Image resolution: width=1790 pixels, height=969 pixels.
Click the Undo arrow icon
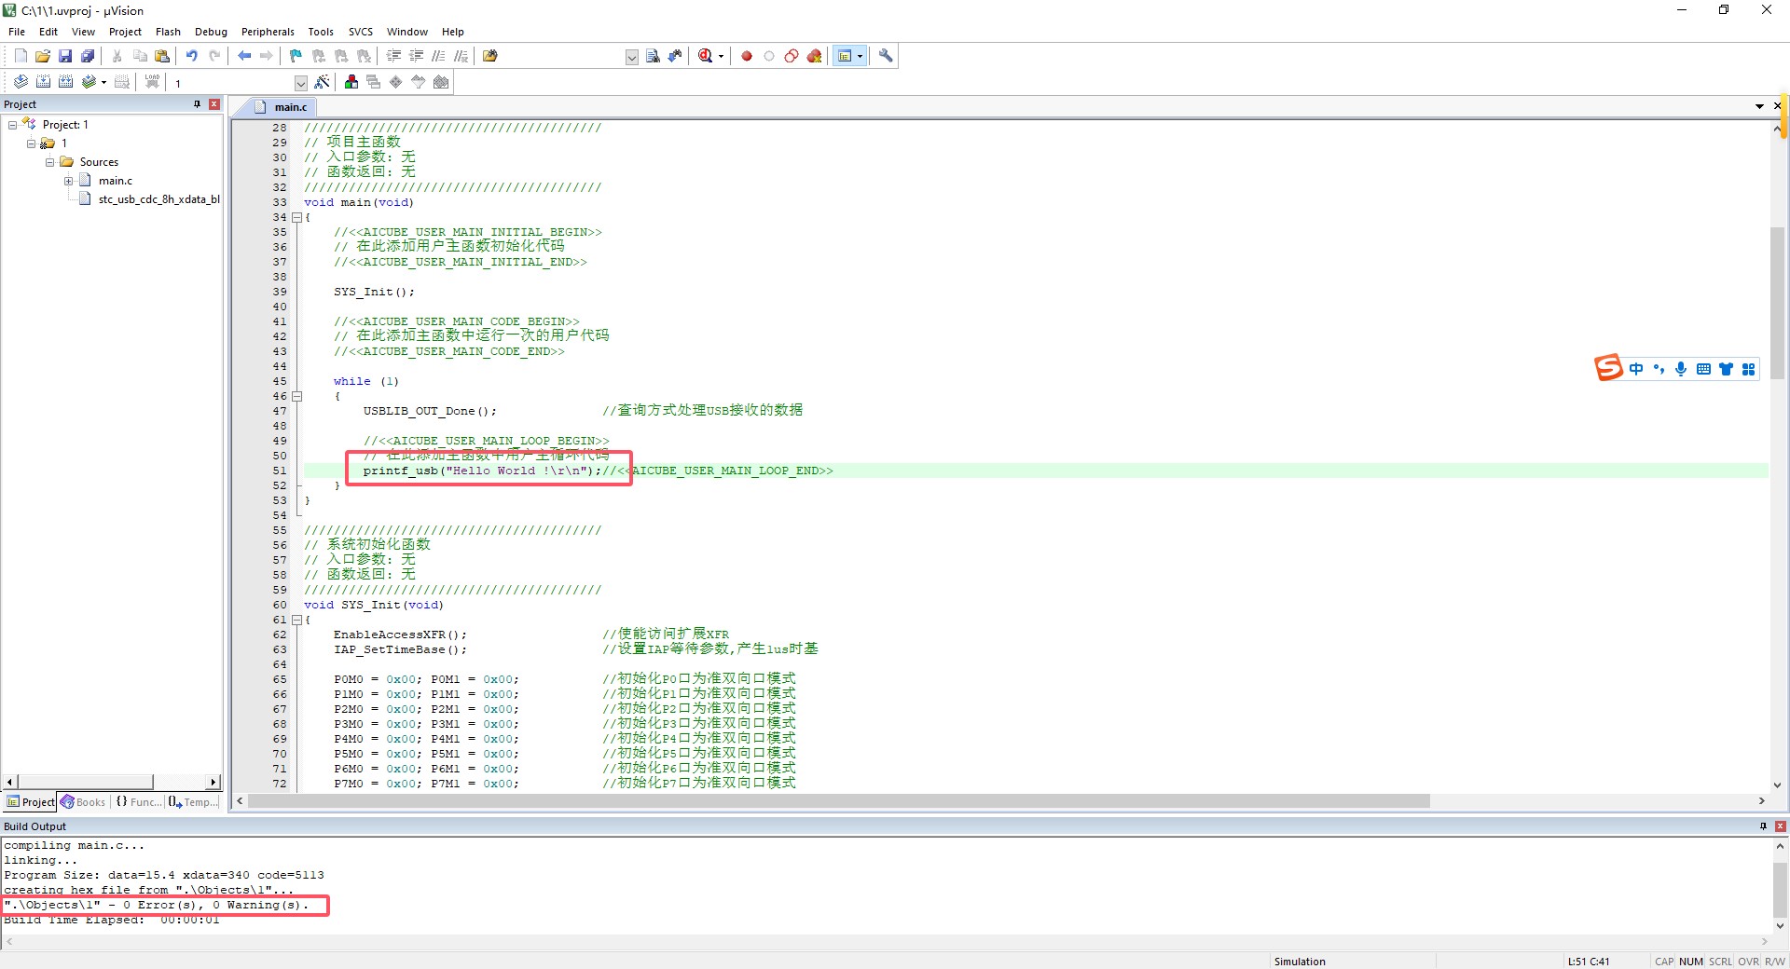(192, 56)
